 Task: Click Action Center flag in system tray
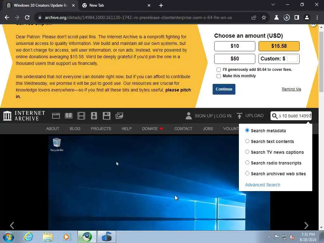point(277,237)
